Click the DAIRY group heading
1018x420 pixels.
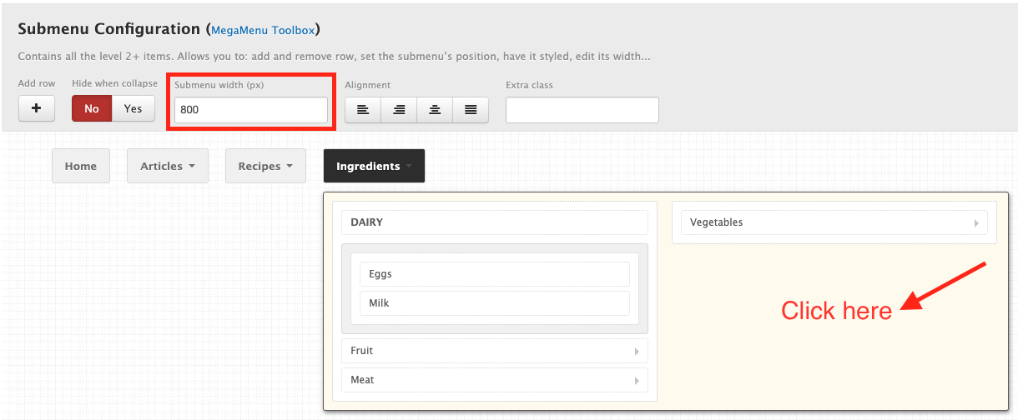pyautogui.click(x=495, y=222)
